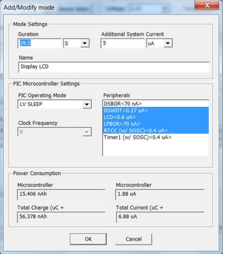Viewport: 226px width, 254px height.
Task: Click the Microcontroller 15.406 nAh field
Action: click(61, 194)
